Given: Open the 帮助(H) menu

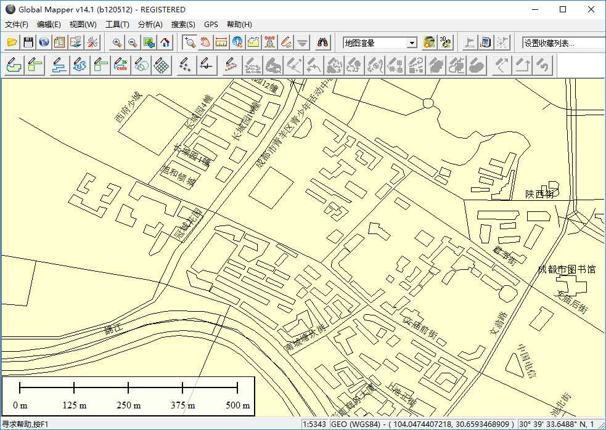Looking at the screenshot, I should (239, 25).
